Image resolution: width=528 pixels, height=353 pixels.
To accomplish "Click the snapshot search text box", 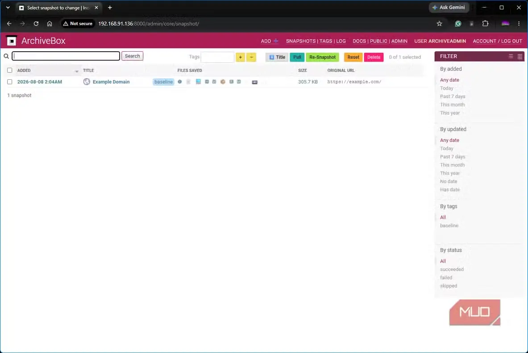I will click(x=66, y=56).
